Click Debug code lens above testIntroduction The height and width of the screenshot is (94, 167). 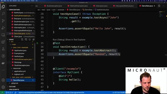pos(61,40)
